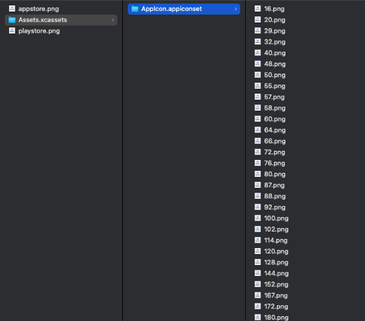This screenshot has width=365, height=321.
Task: Click the icon next to 32.png
Action: click(258, 41)
